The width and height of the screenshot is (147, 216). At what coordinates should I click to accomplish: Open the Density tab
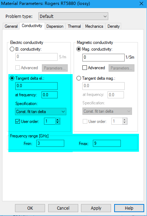(113, 26)
